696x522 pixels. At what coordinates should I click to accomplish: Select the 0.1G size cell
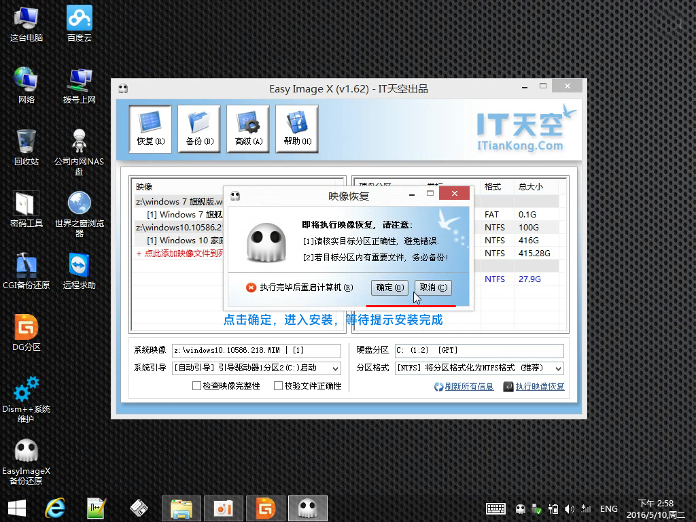click(x=527, y=214)
